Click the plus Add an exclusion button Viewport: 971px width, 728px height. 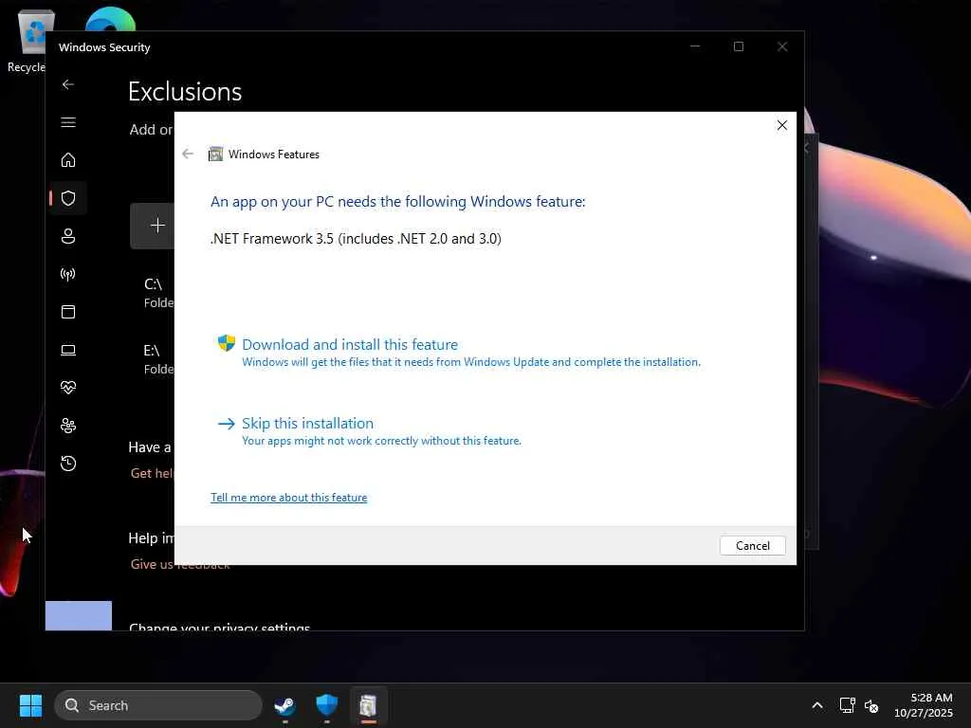point(153,226)
